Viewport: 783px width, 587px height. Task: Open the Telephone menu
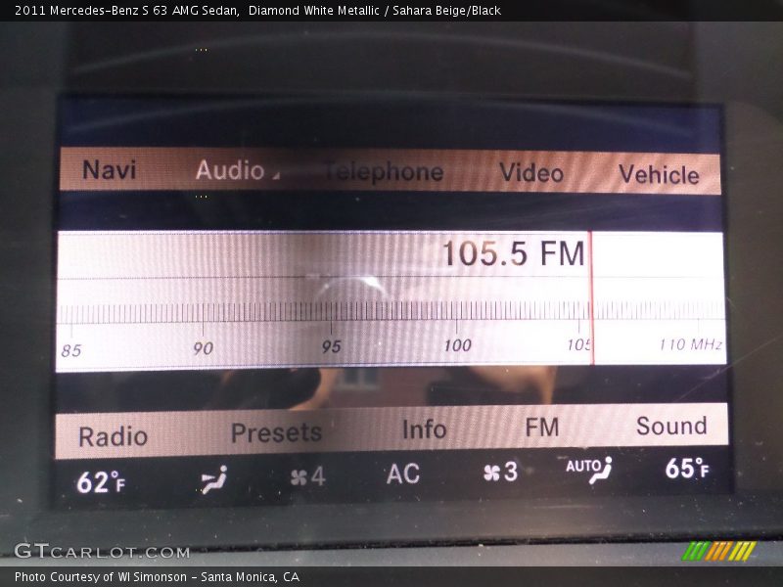tap(384, 172)
